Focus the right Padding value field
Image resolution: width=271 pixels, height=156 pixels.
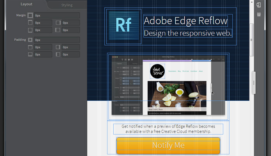(x=71, y=47)
